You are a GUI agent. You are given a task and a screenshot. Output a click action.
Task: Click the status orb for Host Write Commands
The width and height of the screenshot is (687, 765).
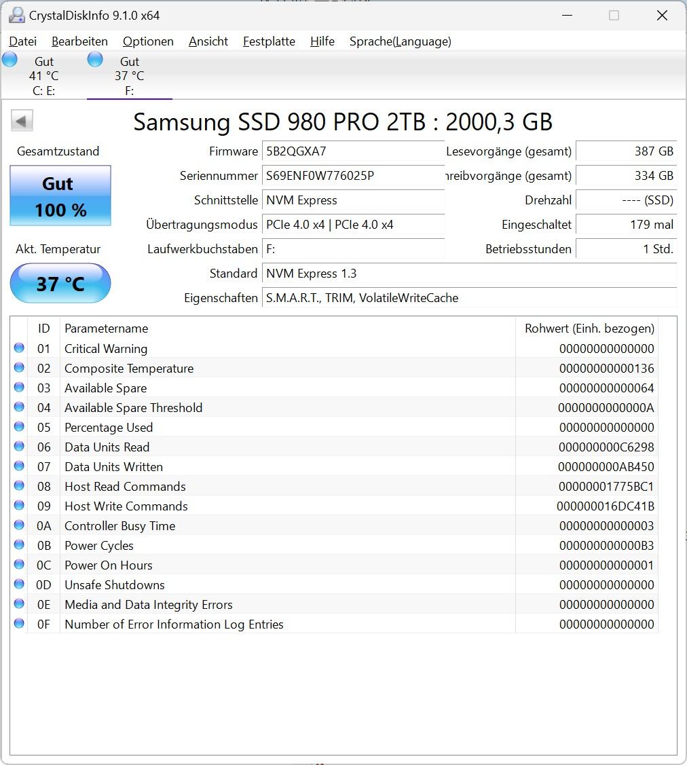coord(19,505)
